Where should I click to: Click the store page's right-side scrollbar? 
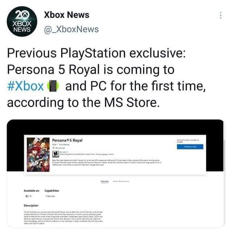(x=224, y=154)
